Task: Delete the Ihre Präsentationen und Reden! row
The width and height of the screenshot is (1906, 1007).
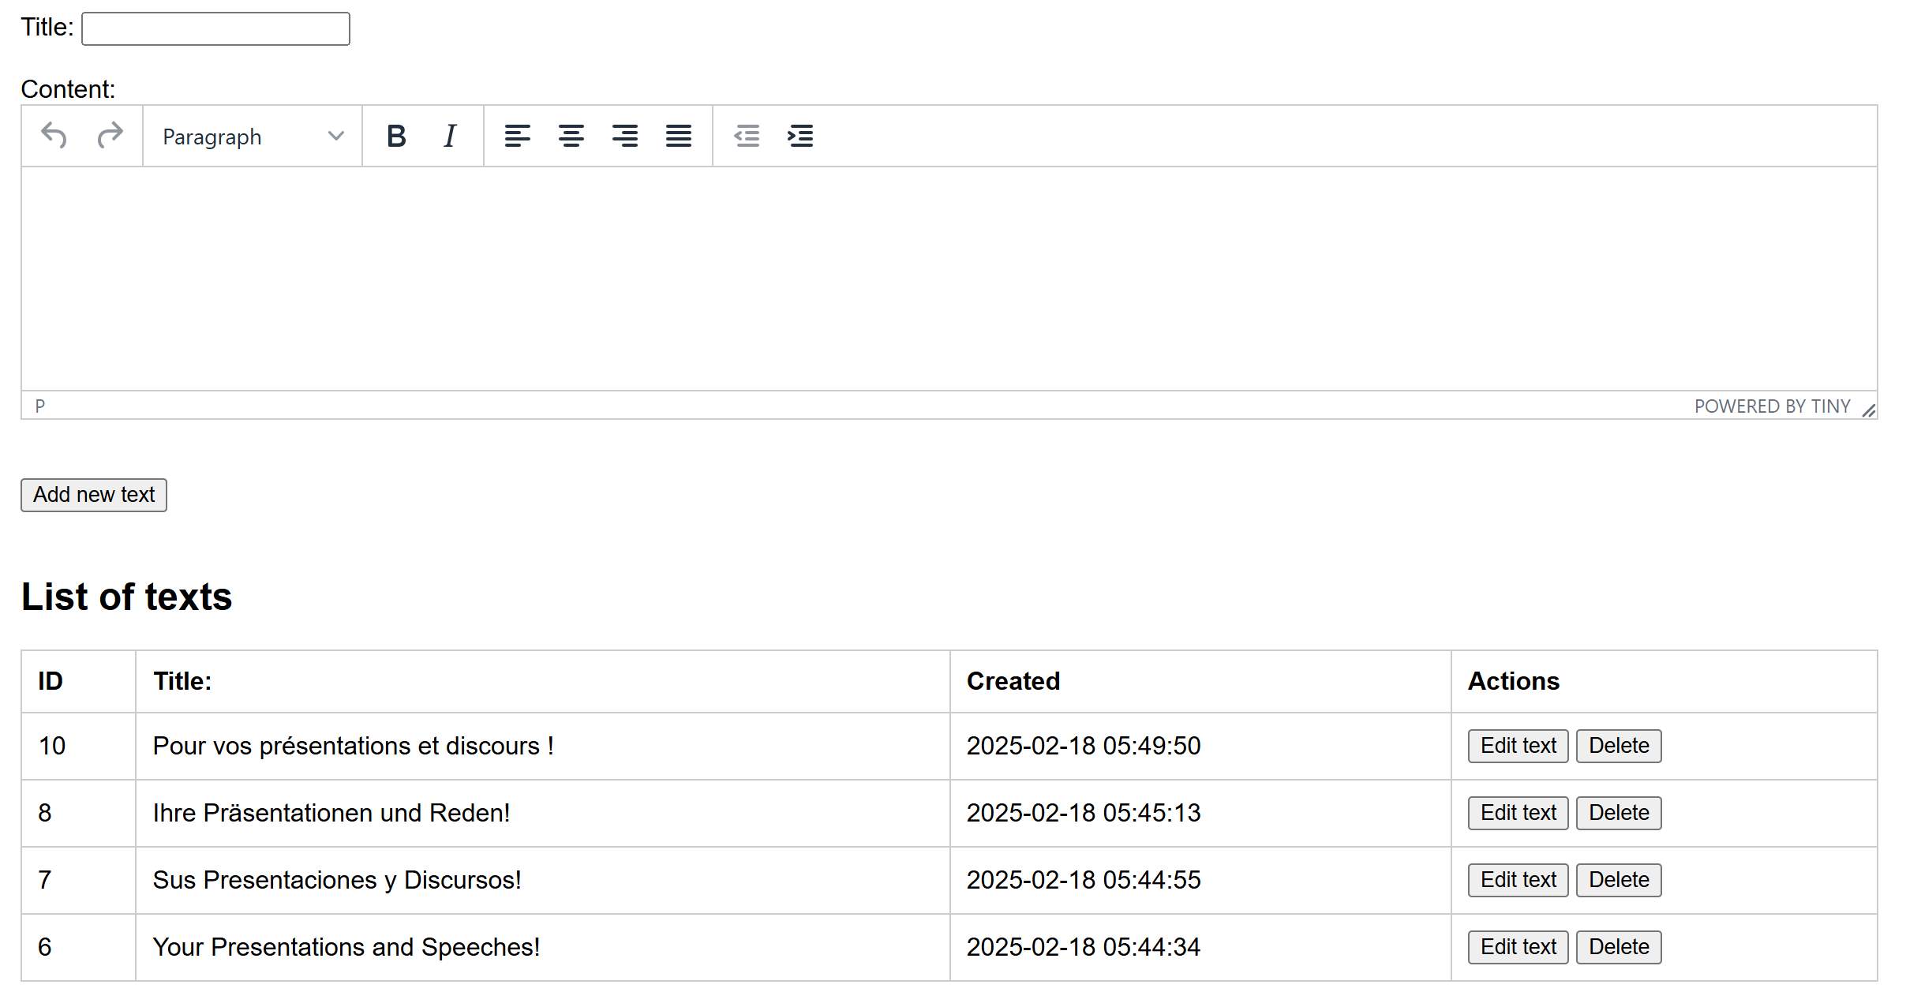Action: [x=1619, y=813]
